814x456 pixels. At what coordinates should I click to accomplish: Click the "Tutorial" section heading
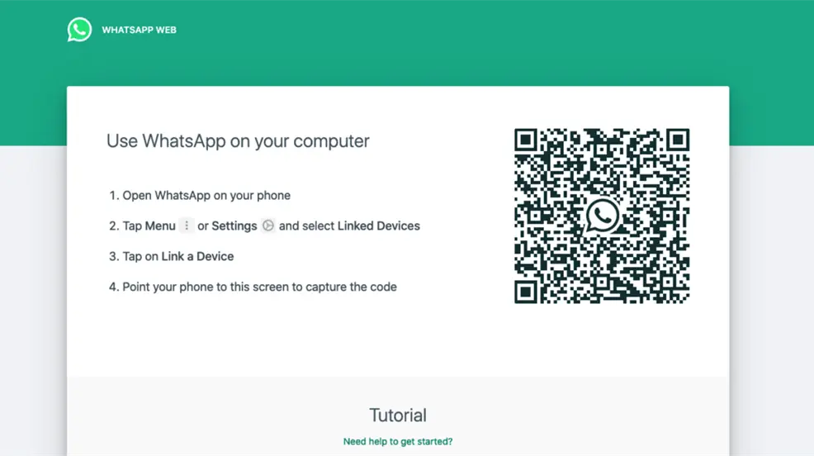tap(398, 416)
